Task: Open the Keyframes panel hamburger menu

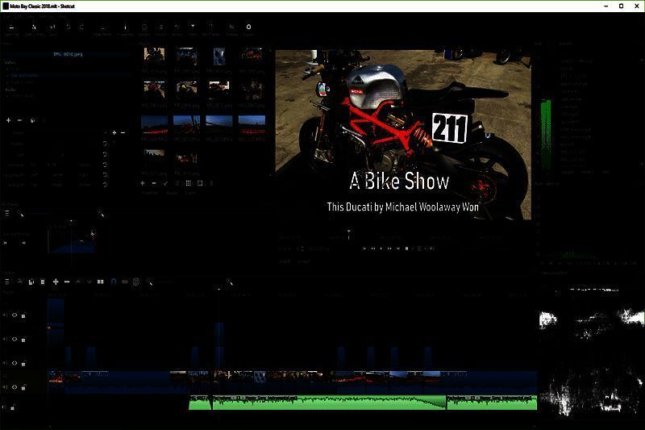Action: coord(7,214)
